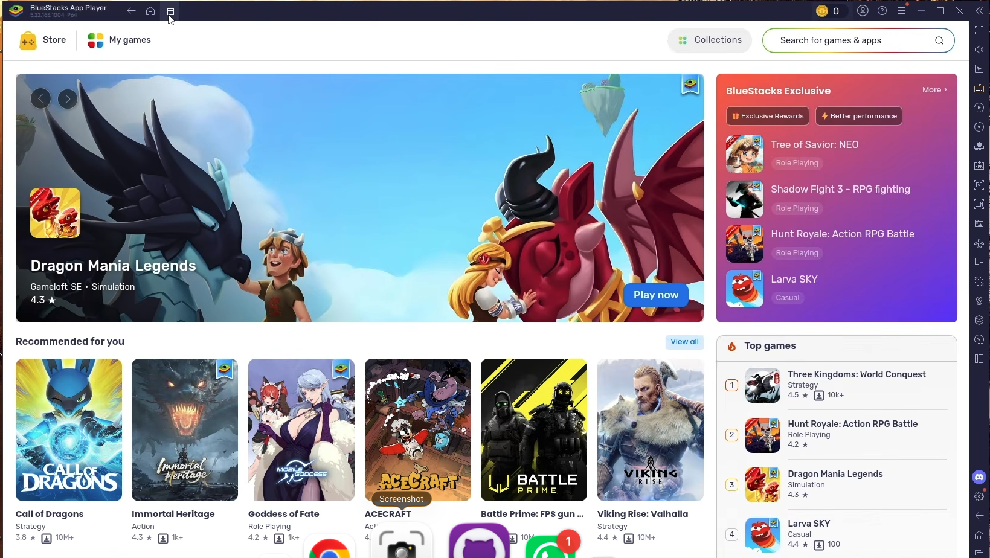Open the account profile icon
The image size is (990, 558).
tap(863, 11)
